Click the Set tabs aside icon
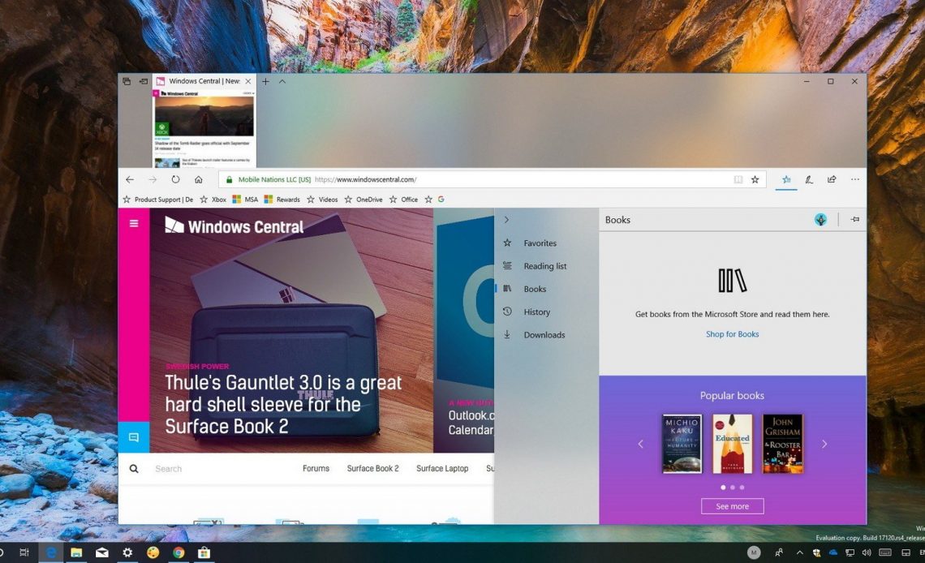The height and width of the screenshot is (563, 925). [144, 81]
